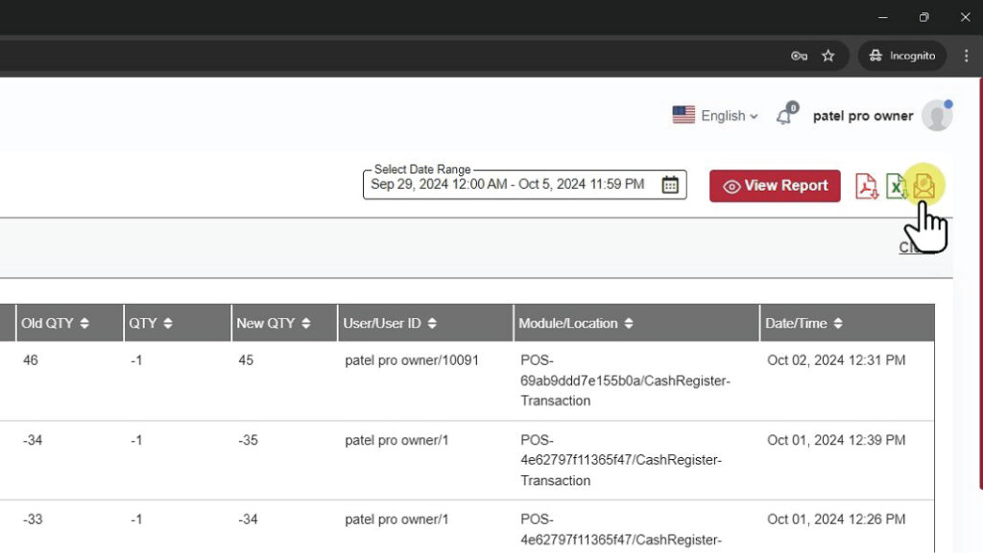This screenshot has width=983, height=553.
Task: Click the Incognito profile button
Action: [x=901, y=56]
